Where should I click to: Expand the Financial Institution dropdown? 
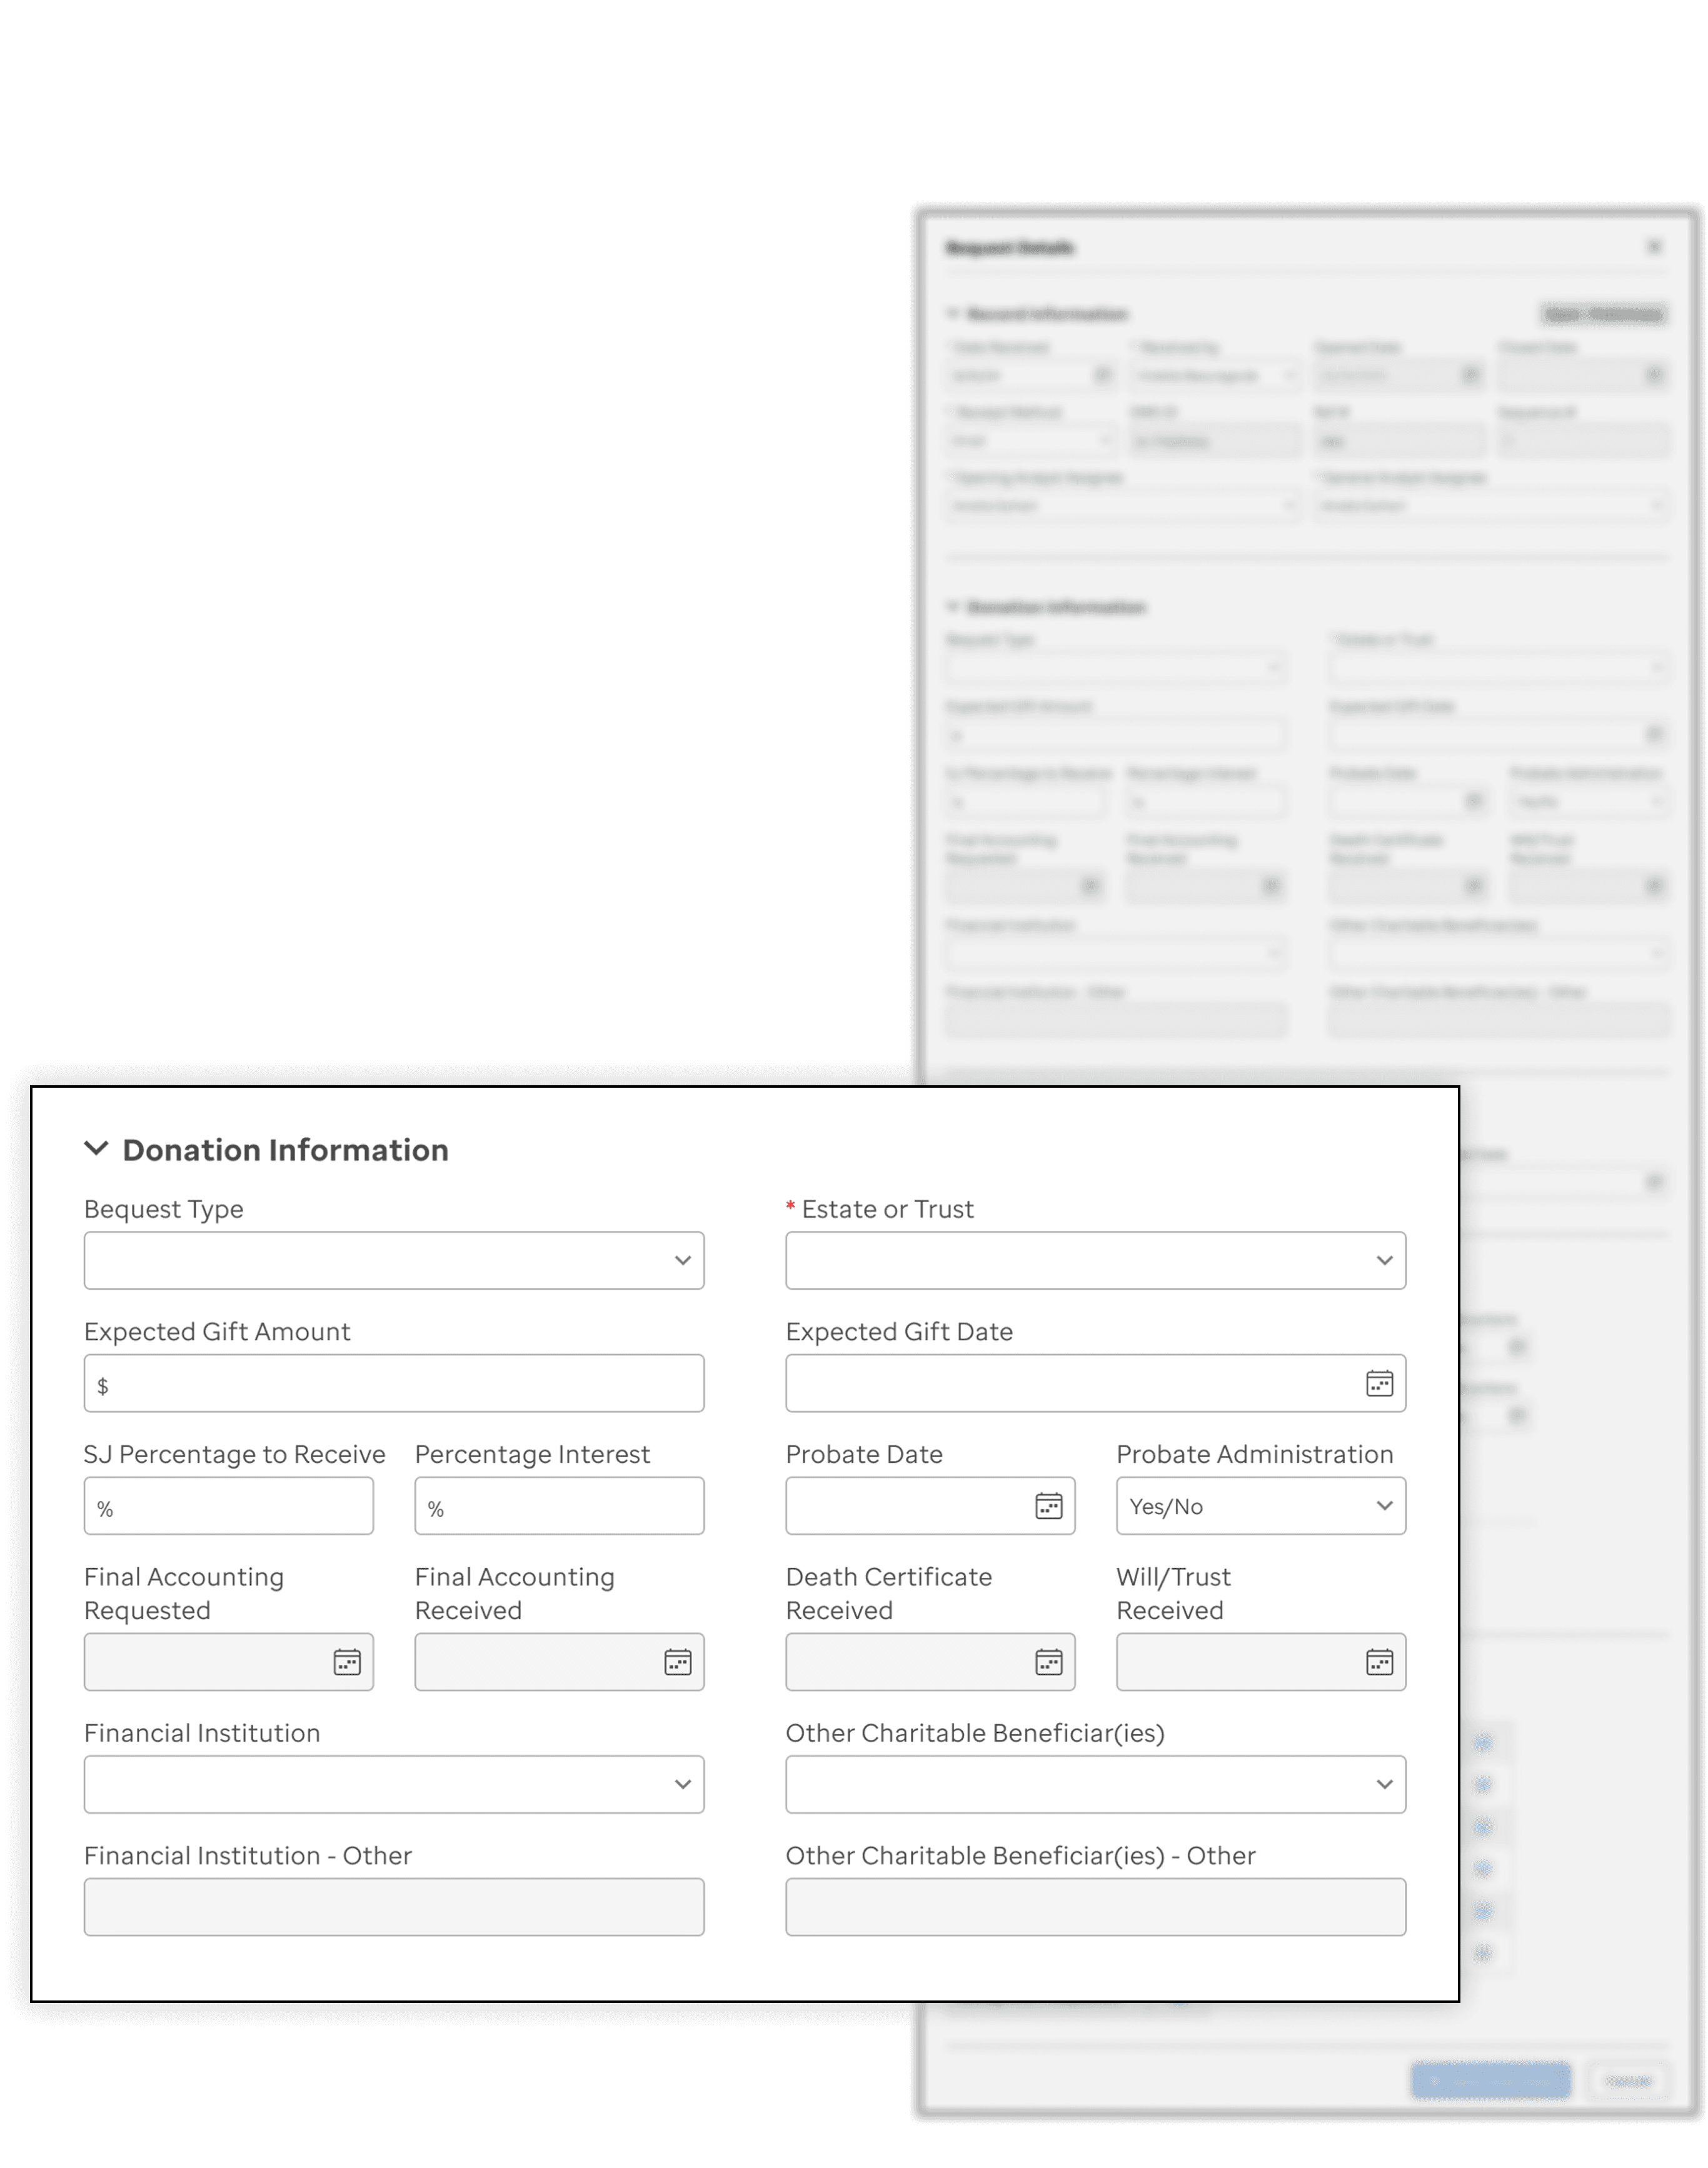394,1784
